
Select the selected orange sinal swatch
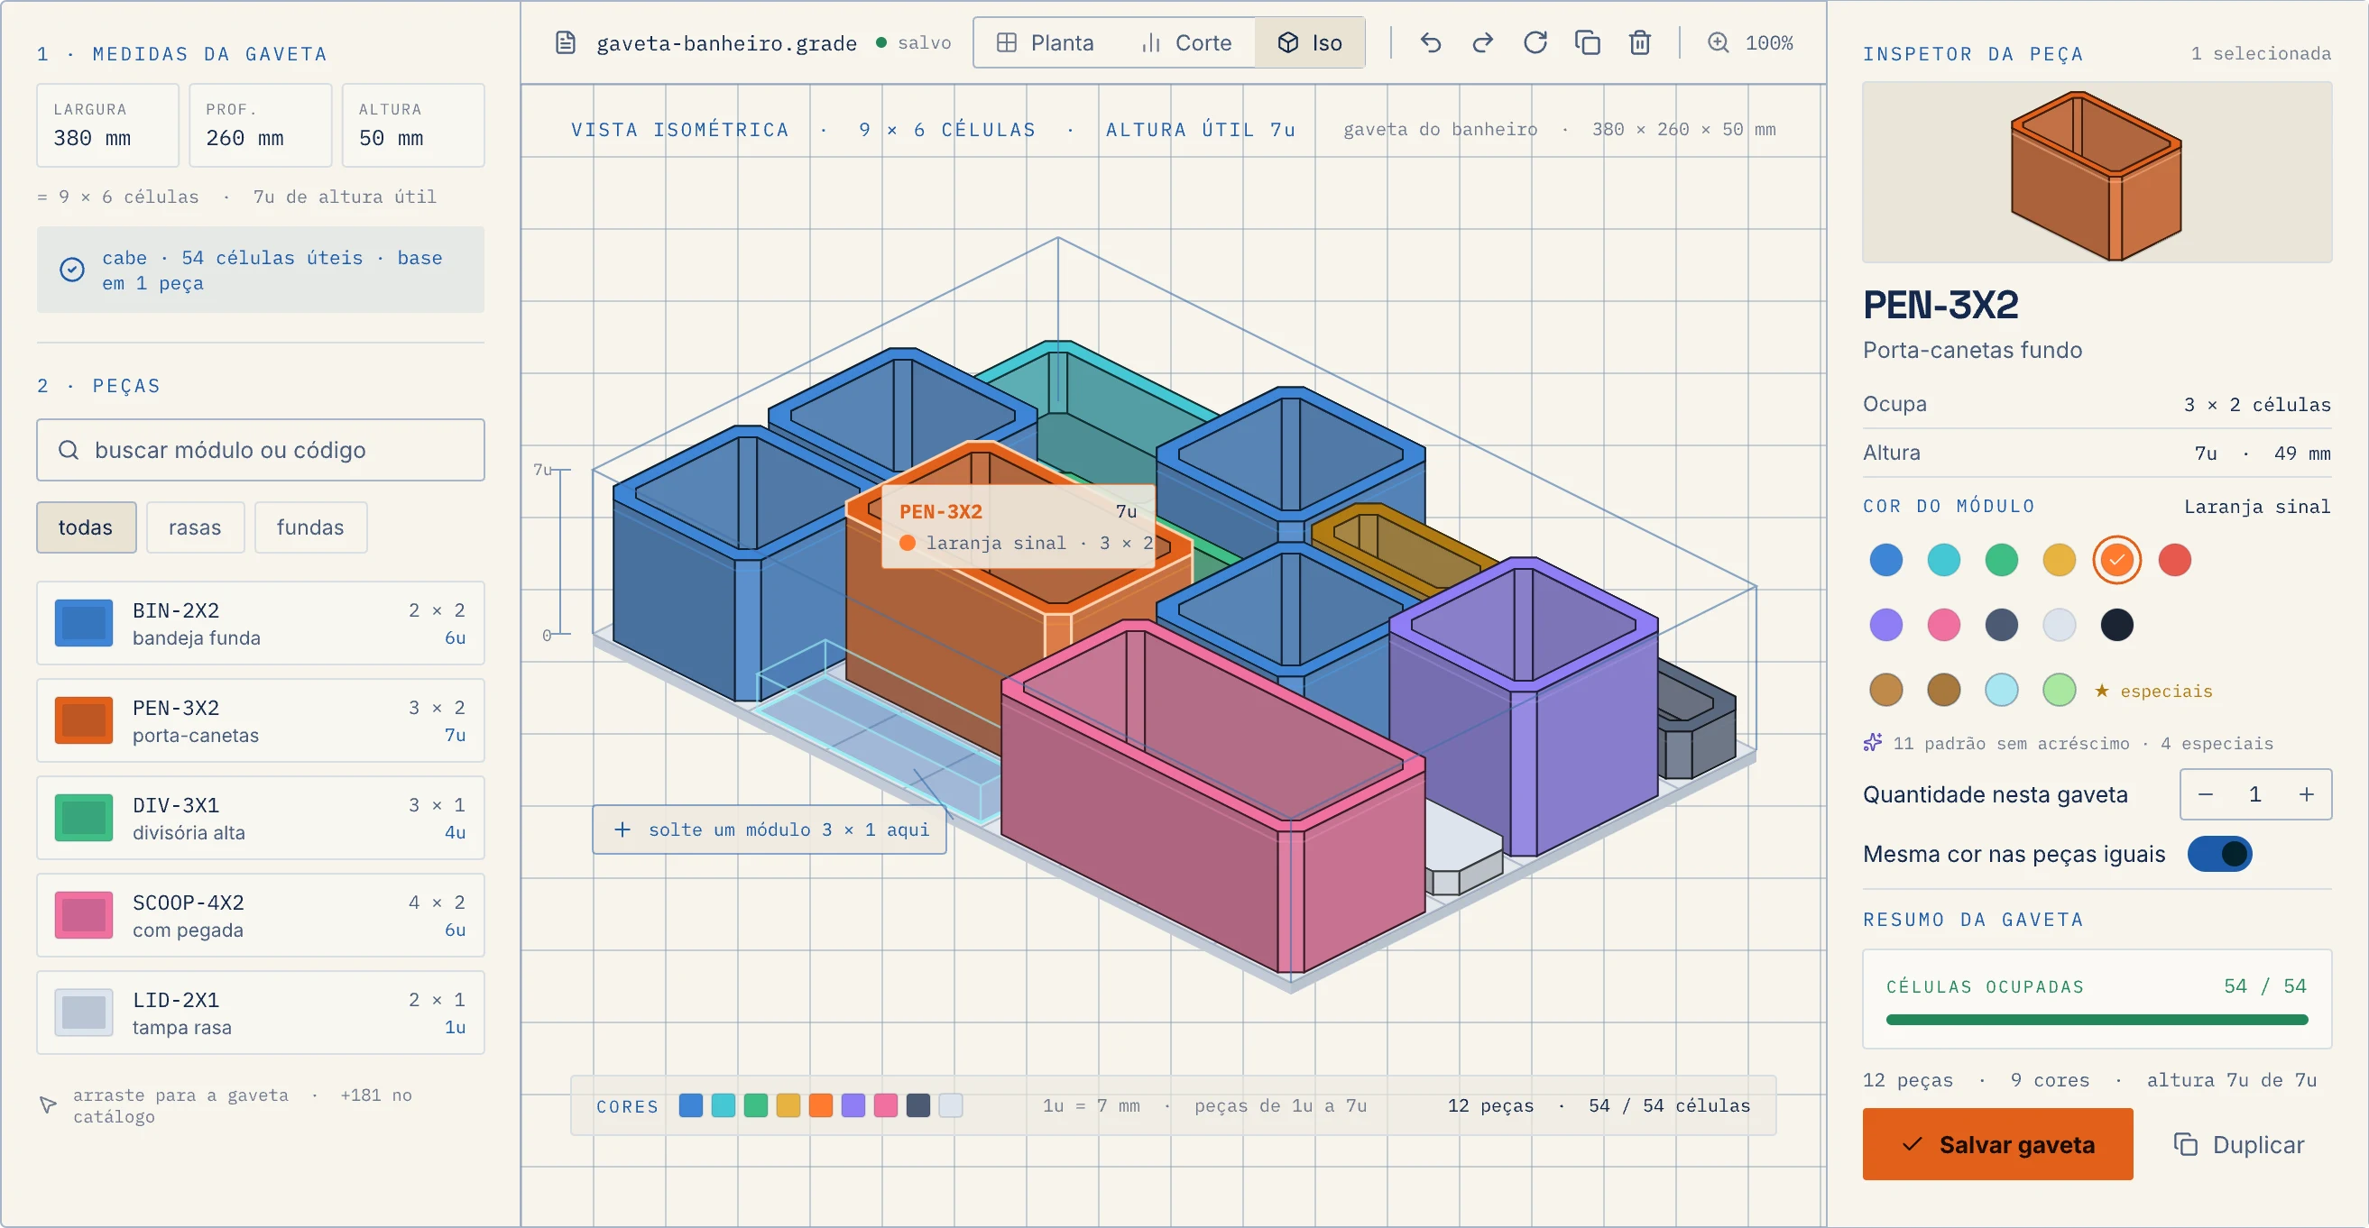pyautogui.click(x=2117, y=561)
